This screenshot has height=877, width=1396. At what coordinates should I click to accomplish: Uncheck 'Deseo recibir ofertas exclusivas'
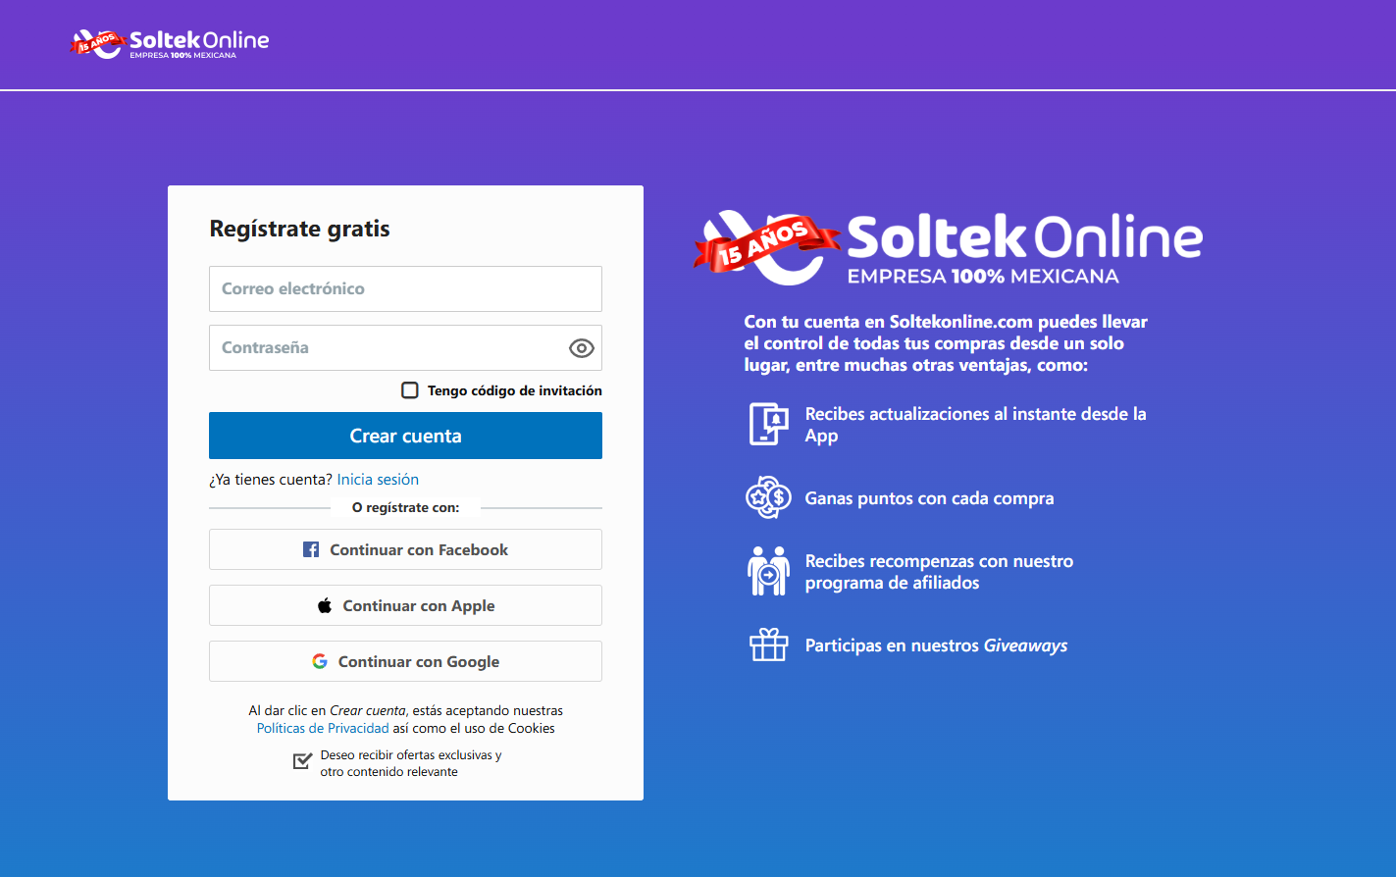pos(302,761)
